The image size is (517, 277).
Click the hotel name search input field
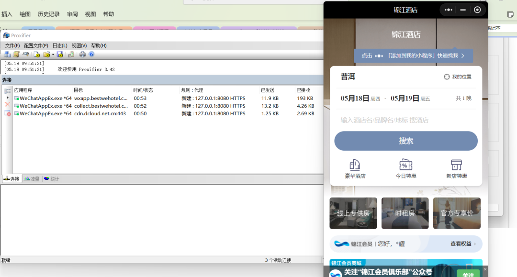(x=406, y=120)
